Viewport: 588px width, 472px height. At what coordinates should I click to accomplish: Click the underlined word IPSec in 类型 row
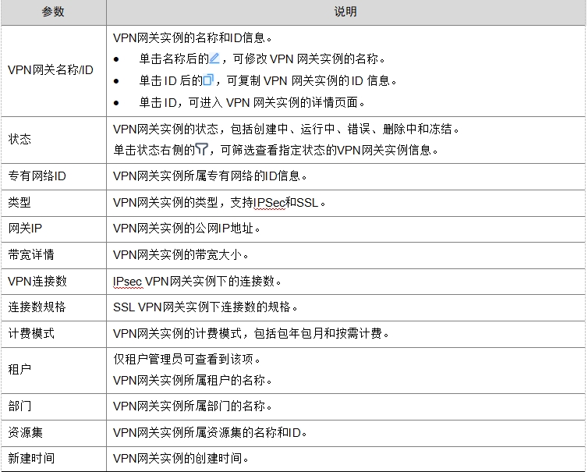[269, 203]
